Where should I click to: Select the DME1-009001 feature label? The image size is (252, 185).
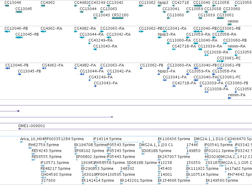point(31,126)
